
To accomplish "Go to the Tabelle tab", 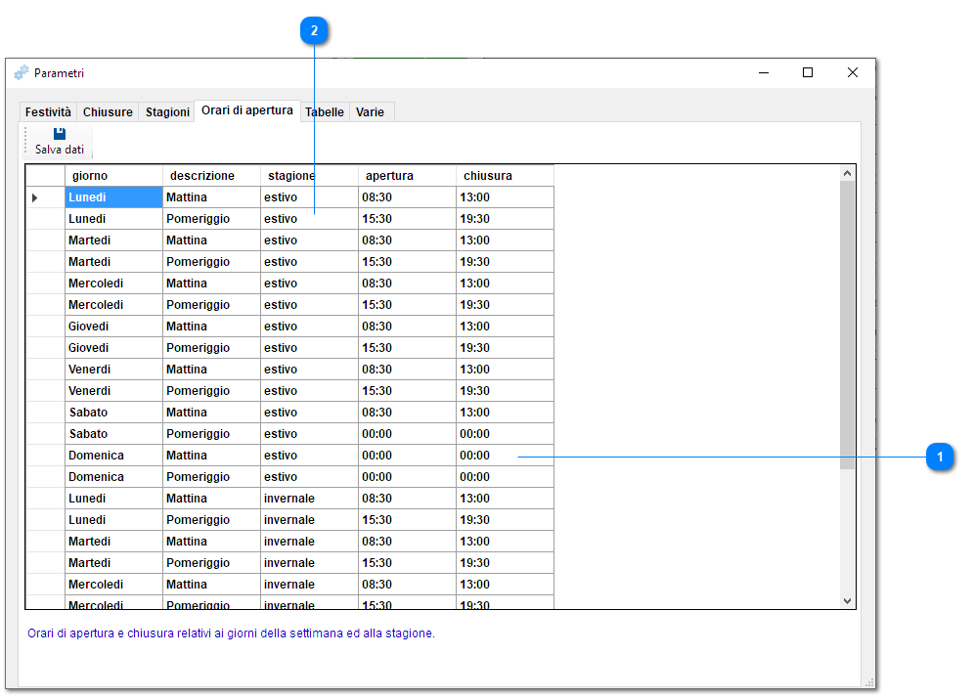I will pos(325,111).
